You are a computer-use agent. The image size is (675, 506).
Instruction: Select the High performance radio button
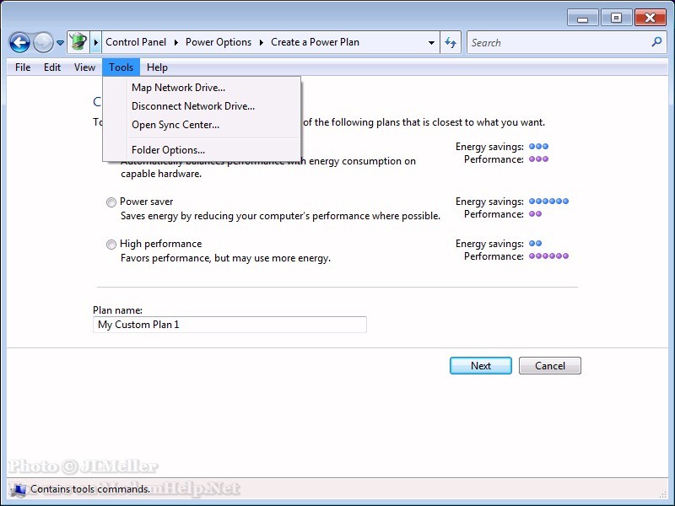click(111, 245)
